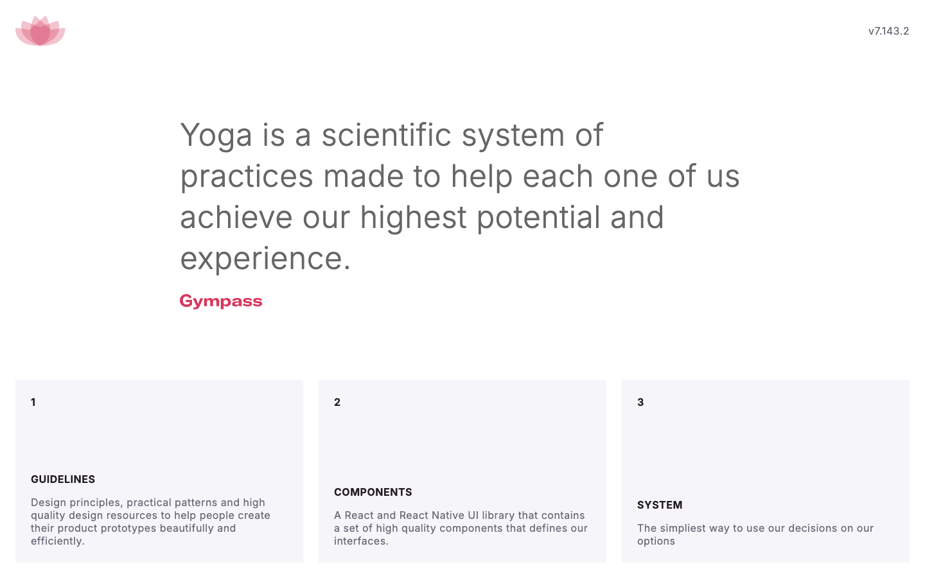This screenshot has width=925, height=578.
Task: Click the System description about decisions and options
Action: click(x=755, y=534)
